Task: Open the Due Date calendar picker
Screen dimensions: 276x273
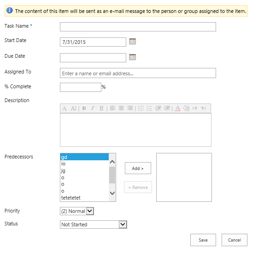Action: pyautogui.click(x=132, y=57)
